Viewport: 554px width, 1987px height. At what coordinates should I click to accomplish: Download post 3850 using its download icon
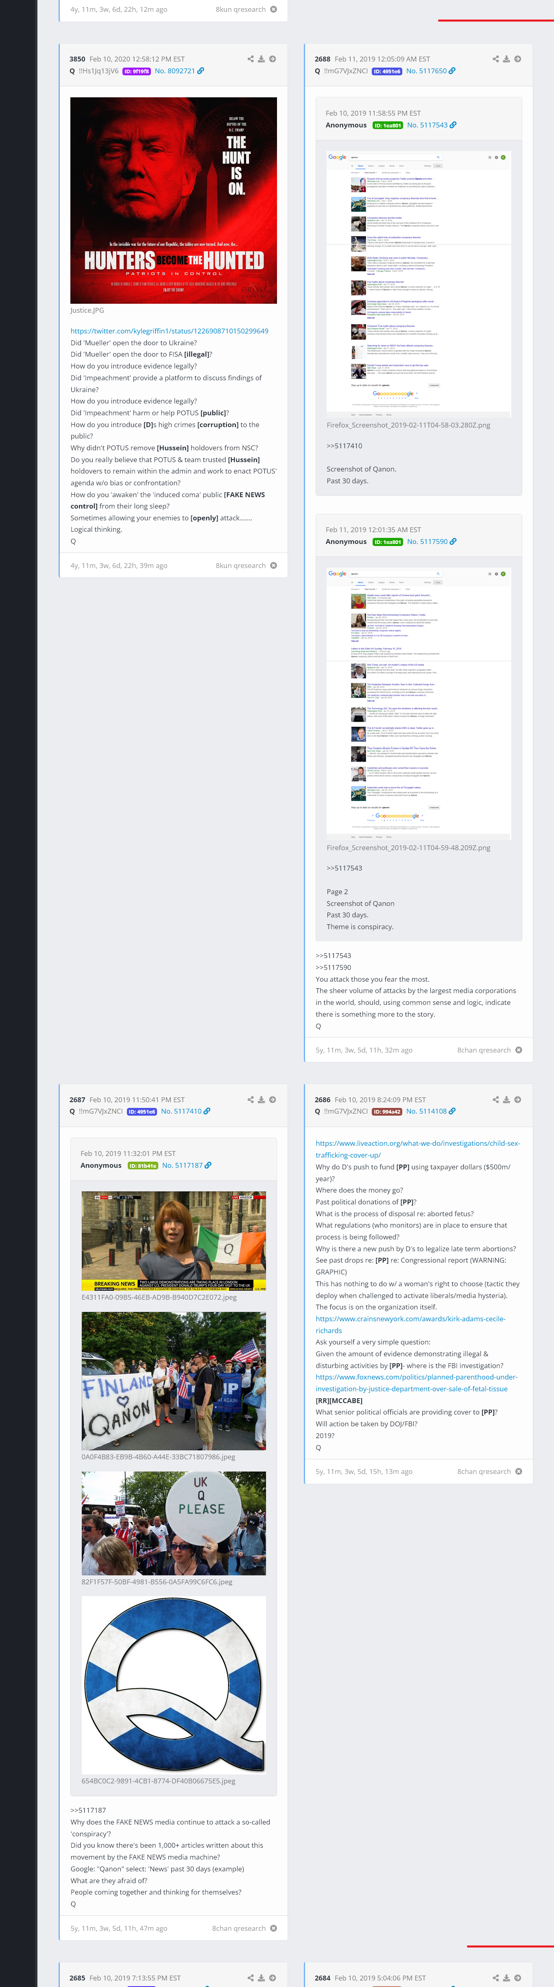[261, 59]
